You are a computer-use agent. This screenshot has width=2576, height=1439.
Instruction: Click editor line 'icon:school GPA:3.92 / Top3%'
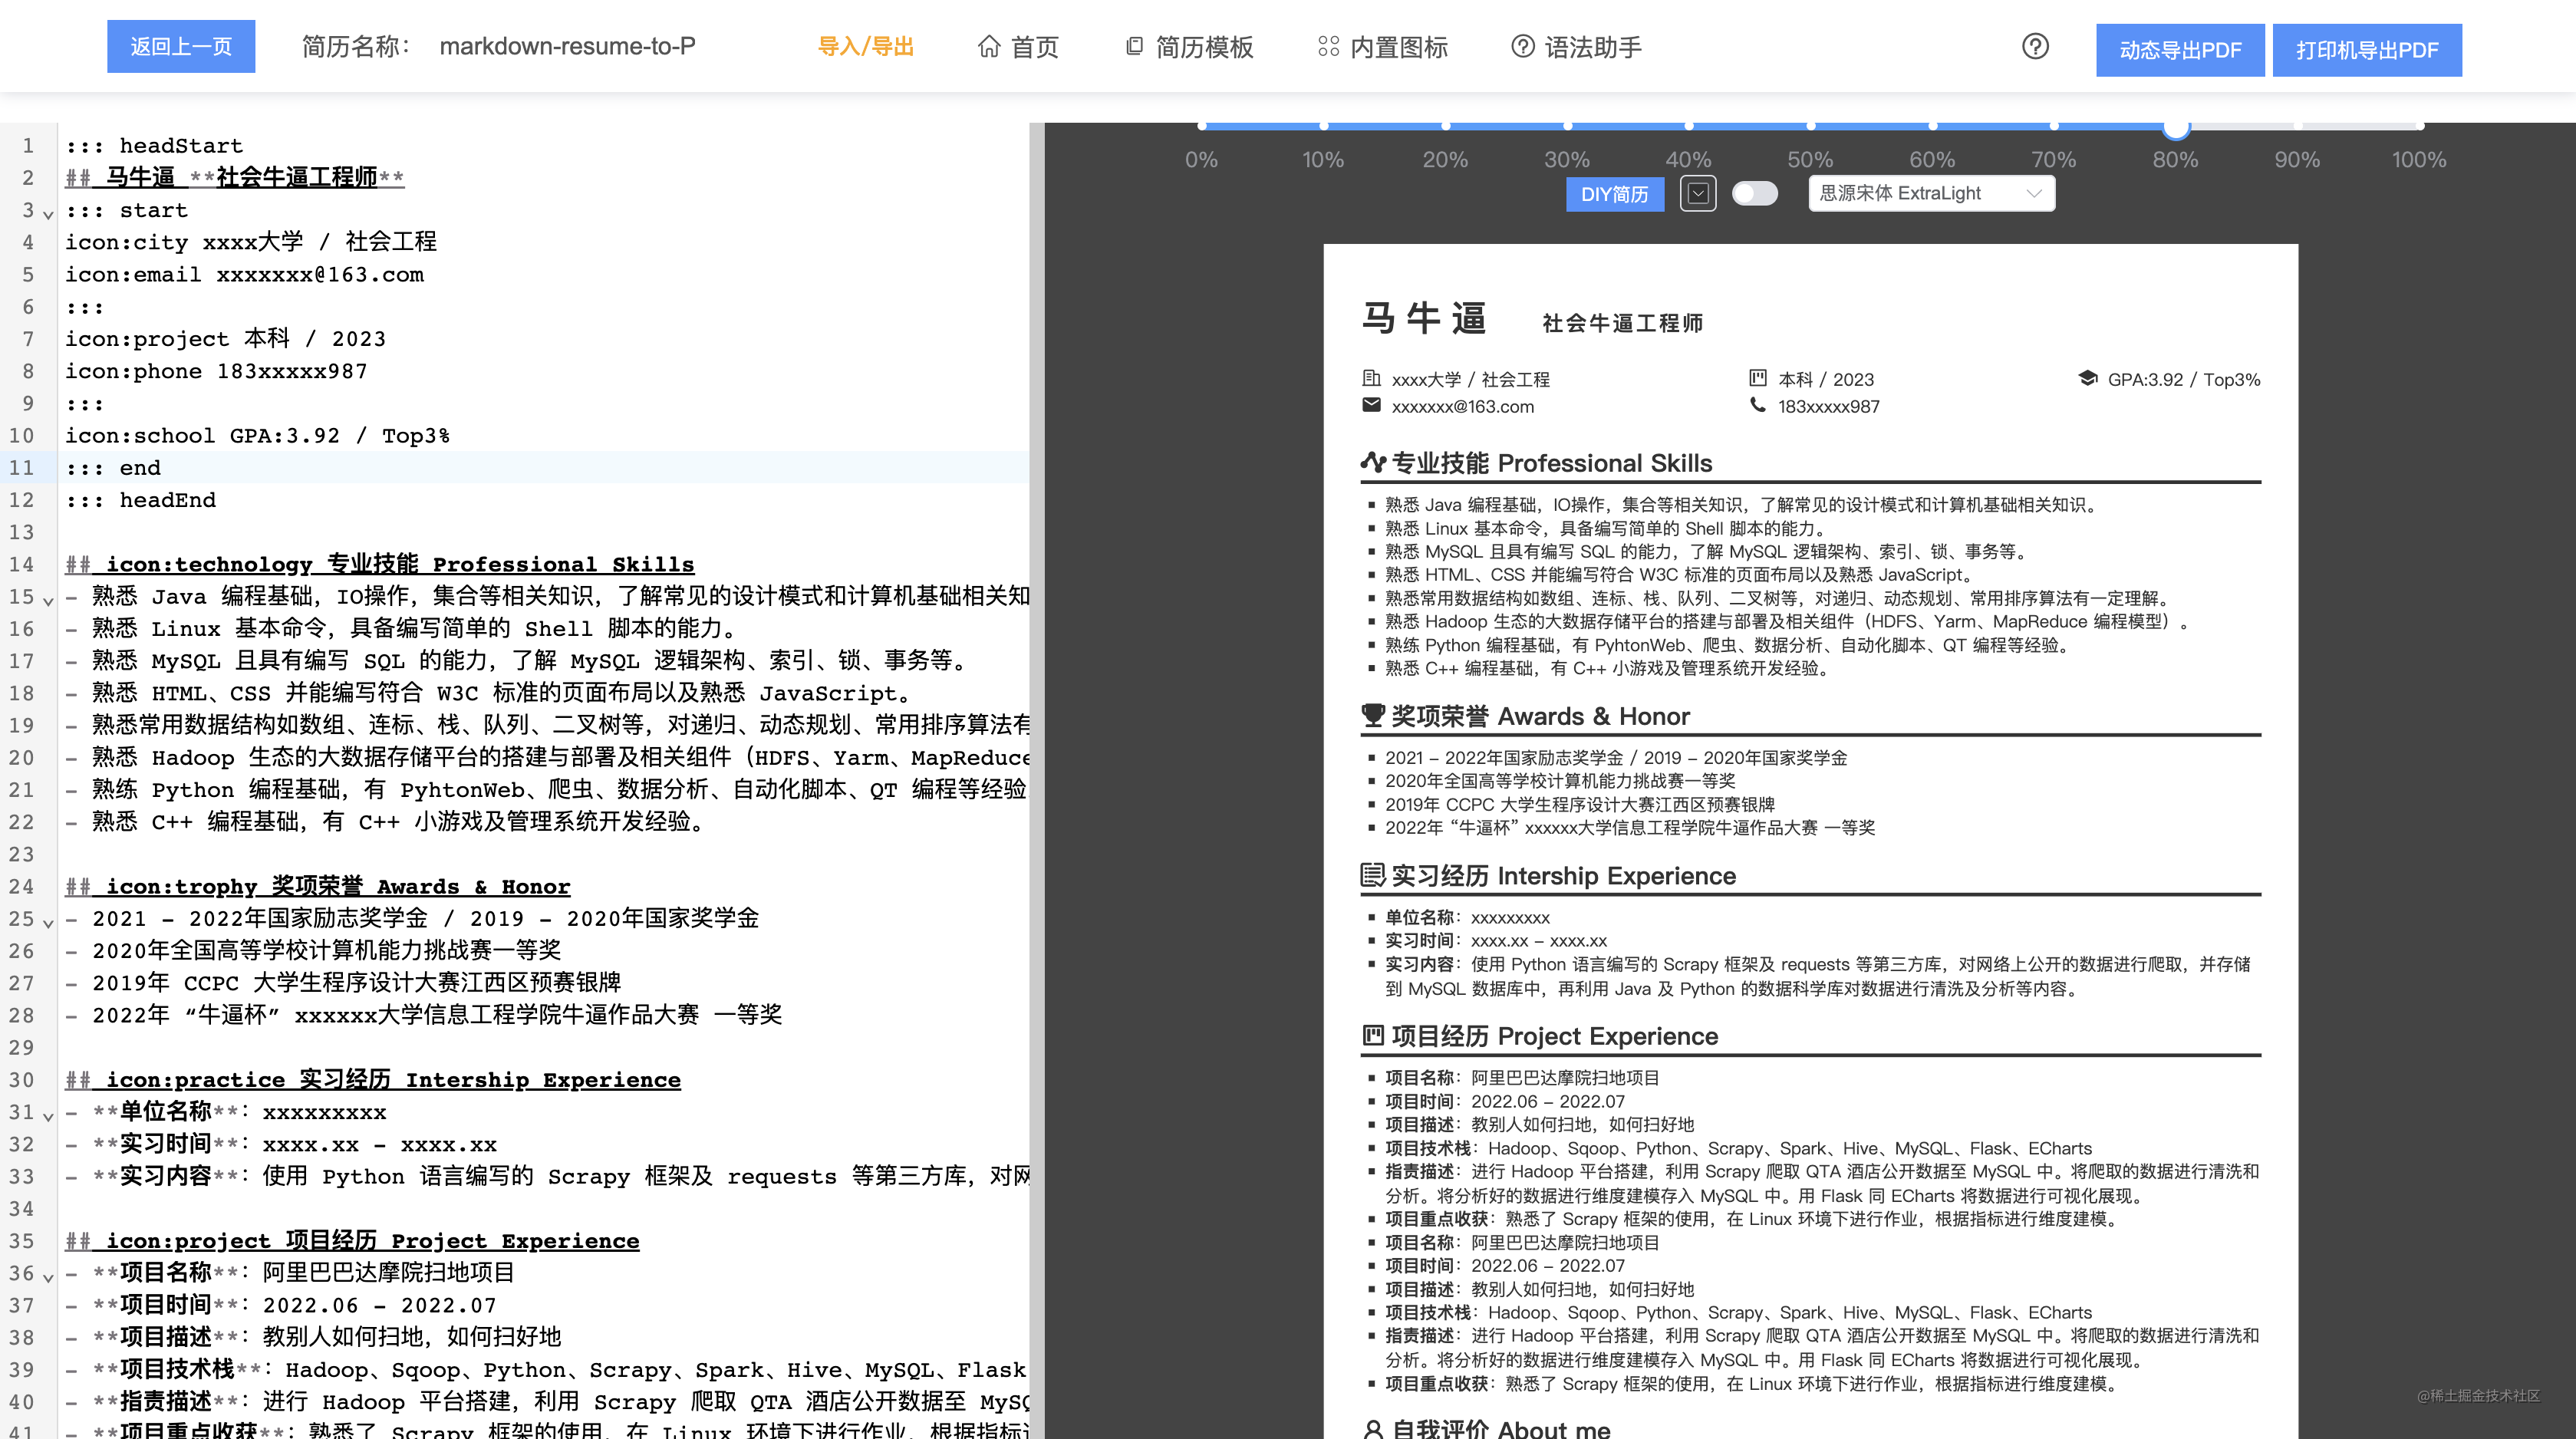click(x=257, y=435)
